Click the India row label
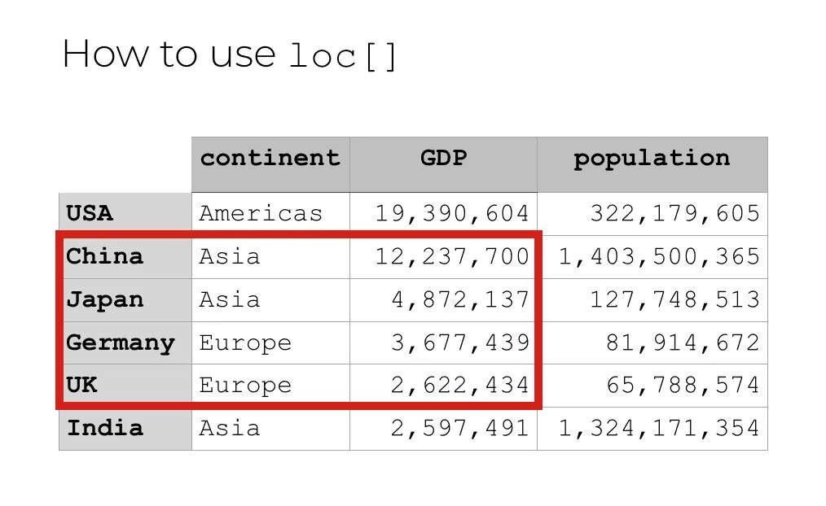The height and width of the screenshot is (506, 826). [x=104, y=428]
